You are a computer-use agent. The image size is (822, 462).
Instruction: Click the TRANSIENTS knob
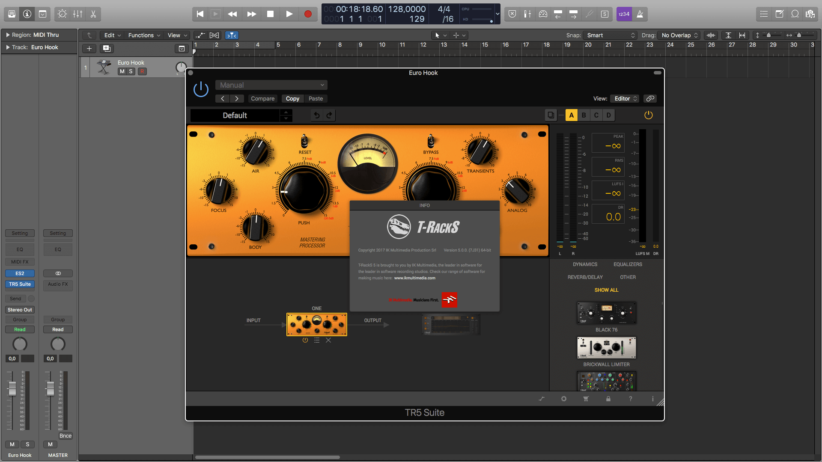tap(480, 151)
